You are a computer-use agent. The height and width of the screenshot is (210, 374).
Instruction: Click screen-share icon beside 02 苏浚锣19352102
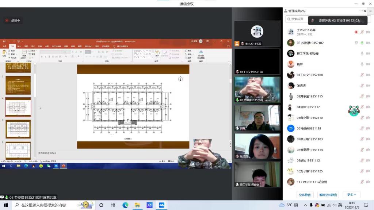(x=356, y=43)
